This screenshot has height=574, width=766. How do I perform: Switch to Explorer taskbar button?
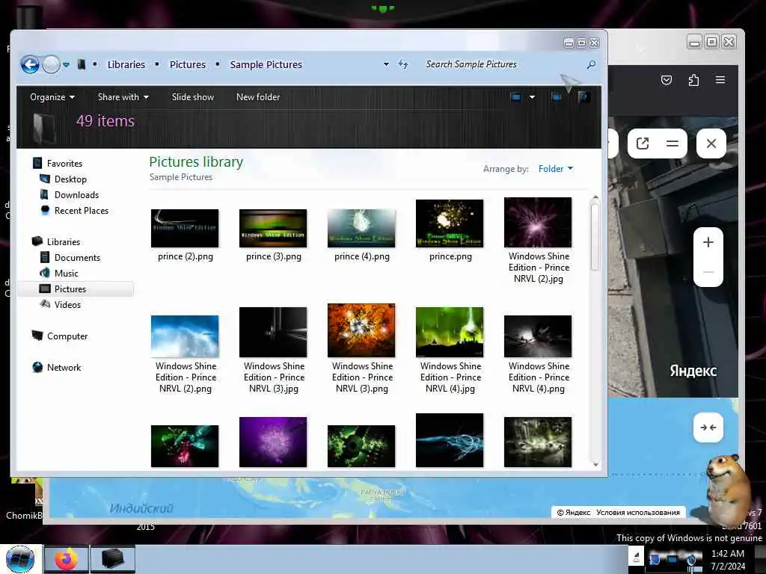[x=112, y=559]
